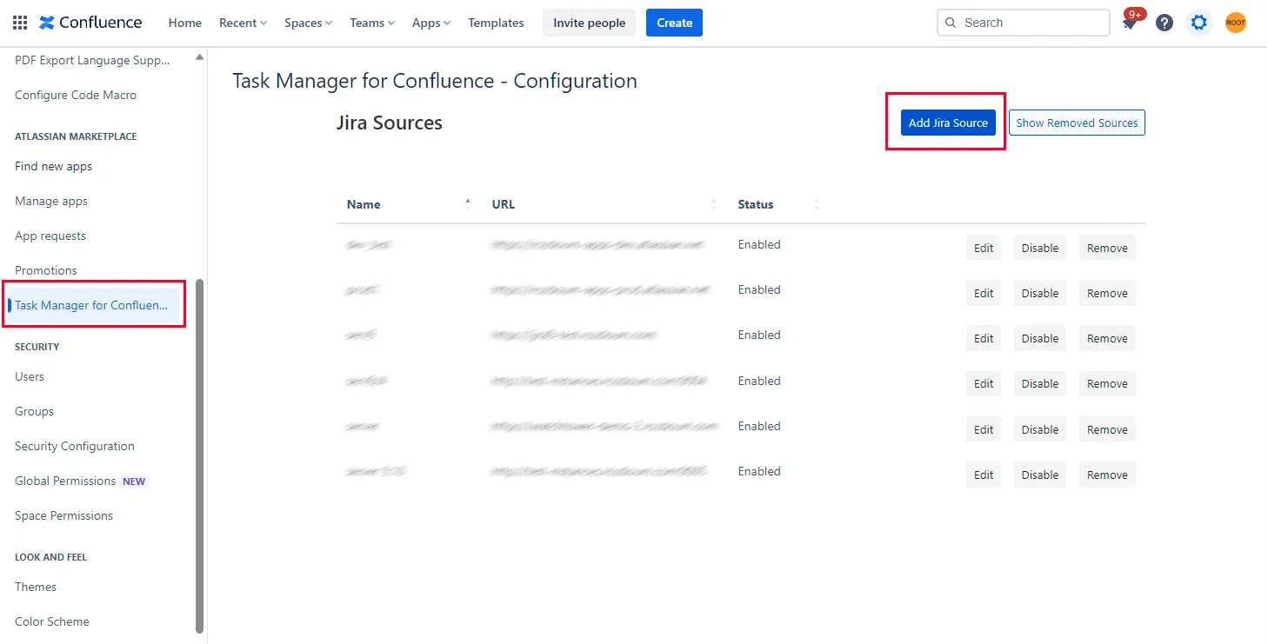
Task: Select Task Manager for Confluence sidebar item
Action: 92,305
